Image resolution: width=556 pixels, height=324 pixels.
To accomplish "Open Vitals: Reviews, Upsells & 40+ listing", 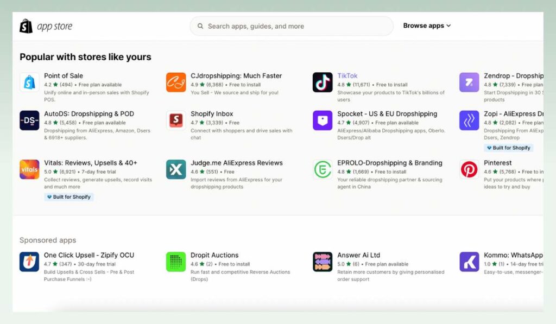I will pos(91,163).
